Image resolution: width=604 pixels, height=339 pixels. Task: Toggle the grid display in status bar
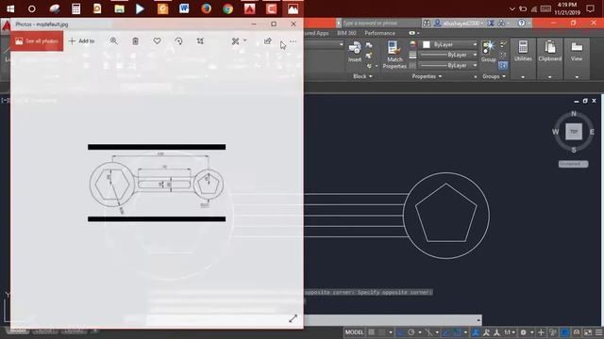pyautogui.click(x=371, y=332)
